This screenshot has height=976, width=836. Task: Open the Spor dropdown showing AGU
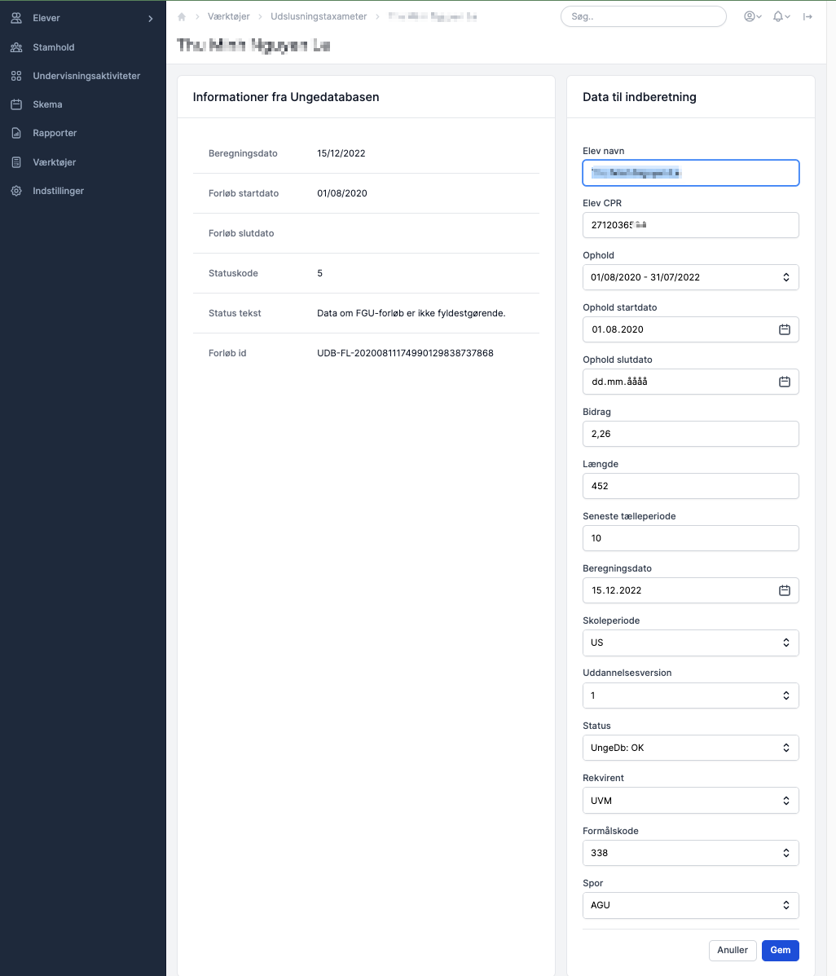click(690, 906)
